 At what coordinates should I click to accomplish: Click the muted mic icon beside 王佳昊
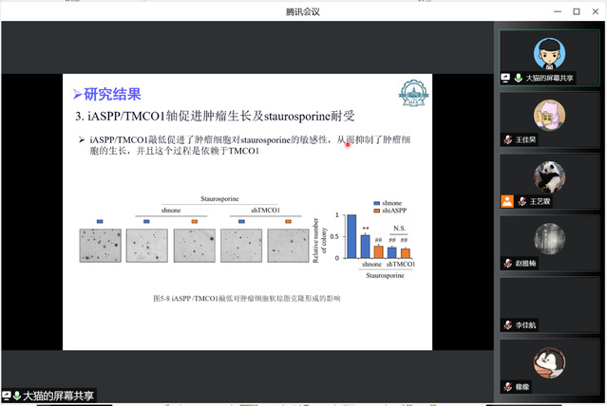click(x=508, y=139)
